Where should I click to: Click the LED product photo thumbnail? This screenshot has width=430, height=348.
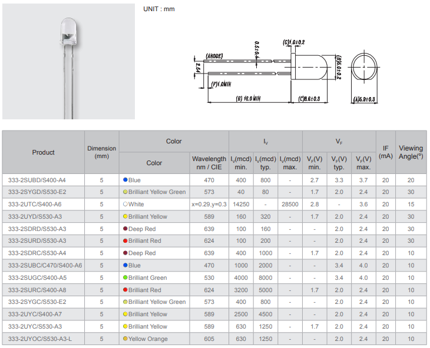tap(68, 61)
